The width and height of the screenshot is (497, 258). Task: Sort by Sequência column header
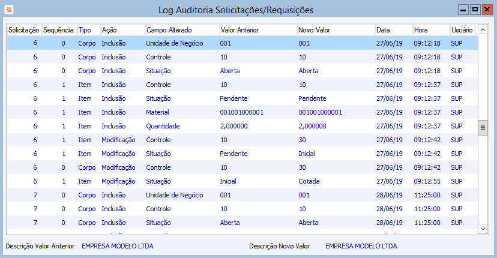coord(59,30)
